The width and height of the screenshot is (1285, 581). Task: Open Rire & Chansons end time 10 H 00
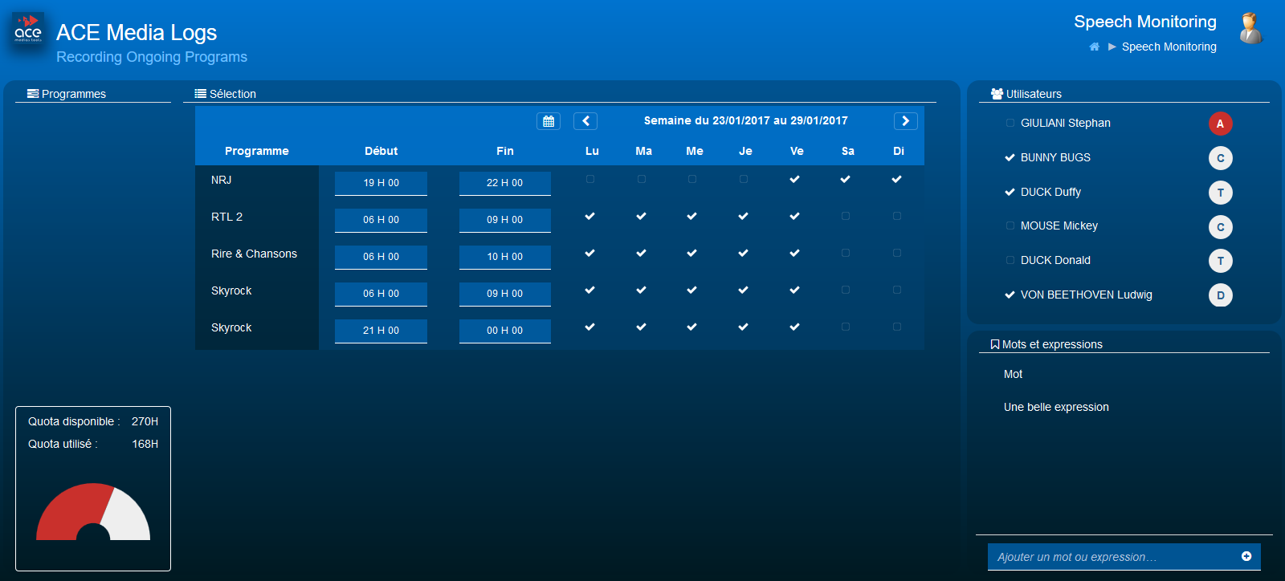pyautogui.click(x=505, y=257)
